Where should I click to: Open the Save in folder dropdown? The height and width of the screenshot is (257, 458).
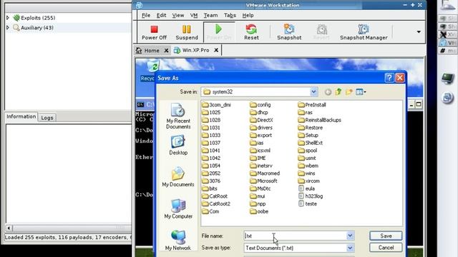pyautogui.click(x=313, y=92)
